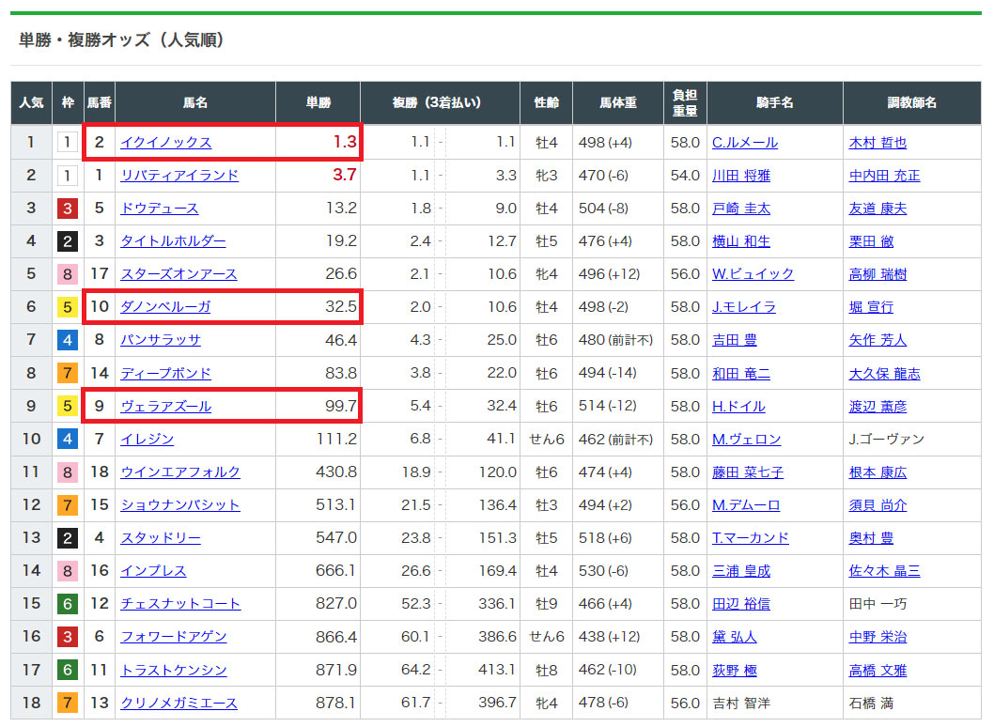
Task: Open the ヴェラアズール horse link
Action: (x=165, y=407)
